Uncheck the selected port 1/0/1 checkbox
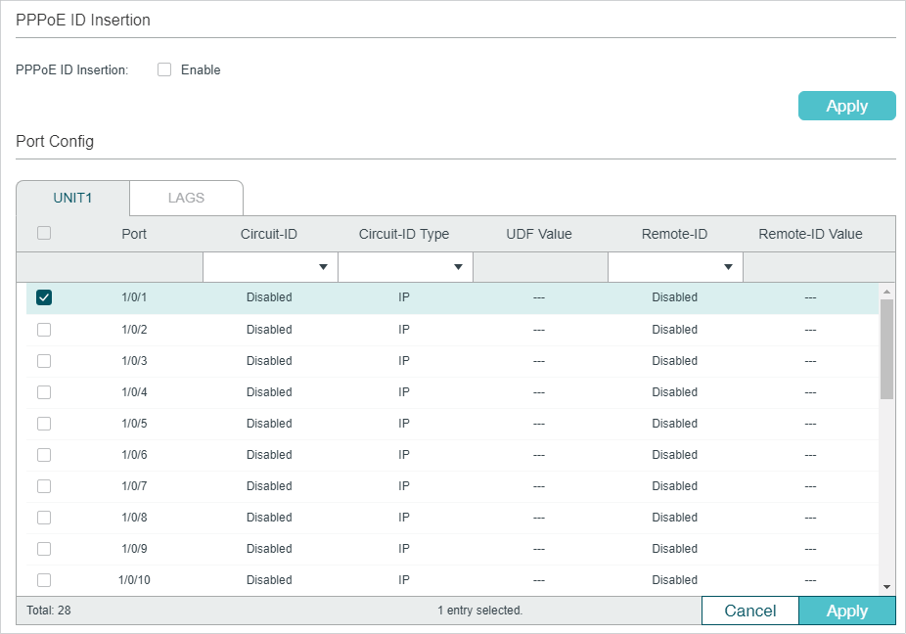Viewport: 906px width, 634px height. pyautogui.click(x=44, y=297)
